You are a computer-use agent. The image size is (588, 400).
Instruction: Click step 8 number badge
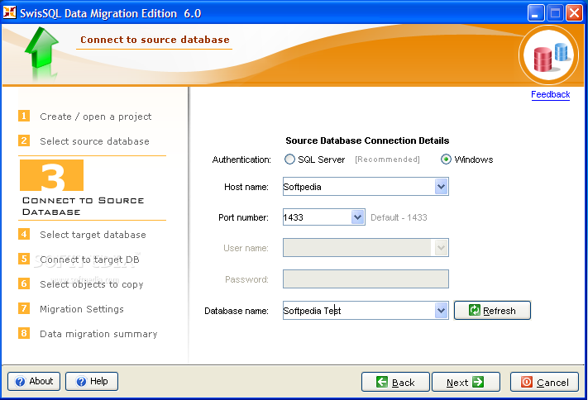(24, 333)
